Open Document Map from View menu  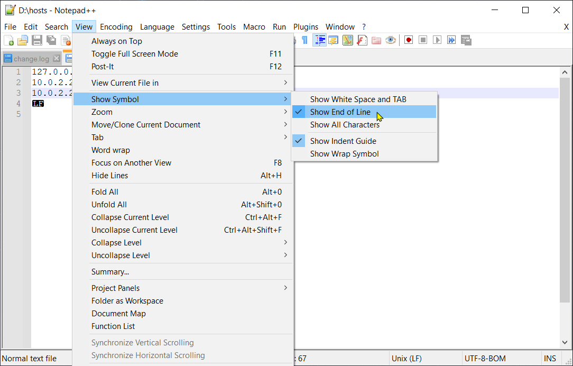pos(183,314)
